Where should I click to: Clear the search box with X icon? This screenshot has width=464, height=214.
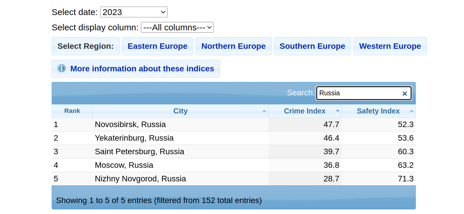click(x=404, y=93)
